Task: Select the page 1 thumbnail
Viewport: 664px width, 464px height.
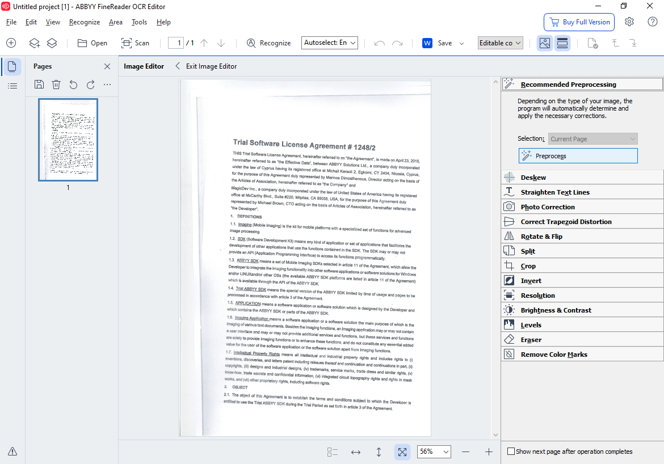Action: pyautogui.click(x=68, y=140)
